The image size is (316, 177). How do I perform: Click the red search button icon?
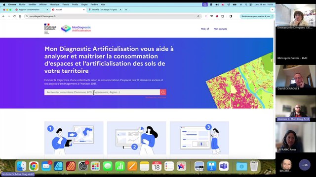coord(163,92)
